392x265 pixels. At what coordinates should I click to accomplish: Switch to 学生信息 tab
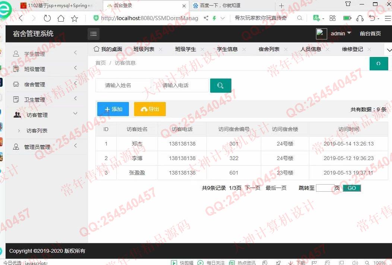[x=227, y=49]
